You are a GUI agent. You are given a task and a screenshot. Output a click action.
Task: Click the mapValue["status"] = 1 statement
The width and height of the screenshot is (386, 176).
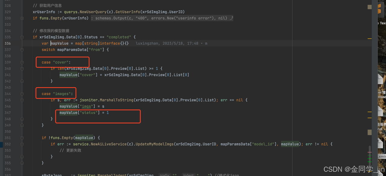(84, 113)
